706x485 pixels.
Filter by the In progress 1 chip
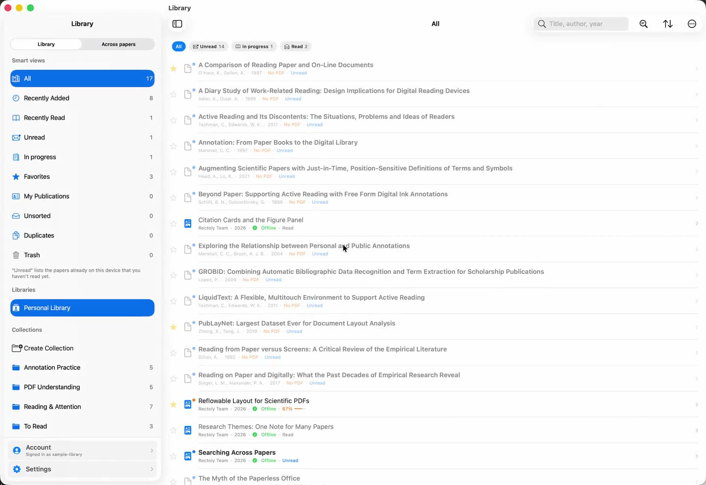[254, 47]
